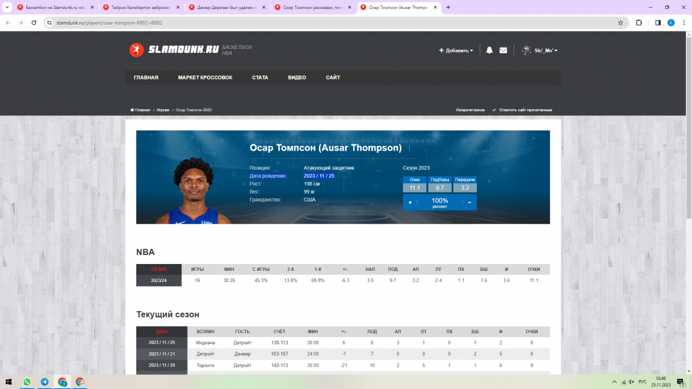Image resolution: width=692 pixels, height=389 pixels.
Task: Open messages via the envelope icon
Action: [x=503, y=50]
